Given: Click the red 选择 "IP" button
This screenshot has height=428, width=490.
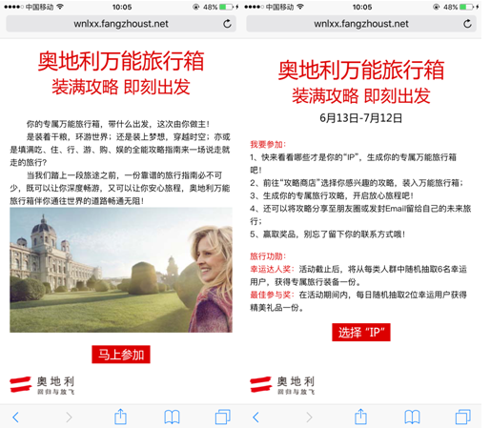Looking at the screenshot, I should [361, 333].
